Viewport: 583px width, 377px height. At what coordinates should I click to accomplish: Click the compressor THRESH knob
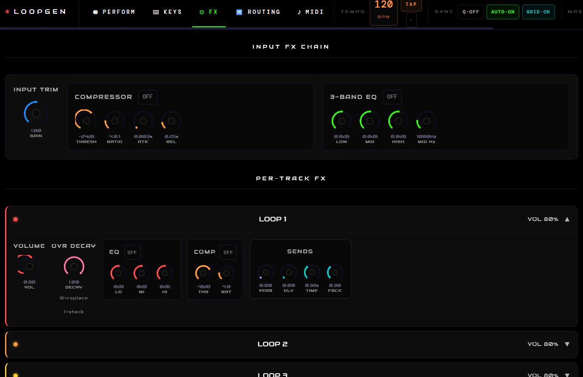(86, 121)
